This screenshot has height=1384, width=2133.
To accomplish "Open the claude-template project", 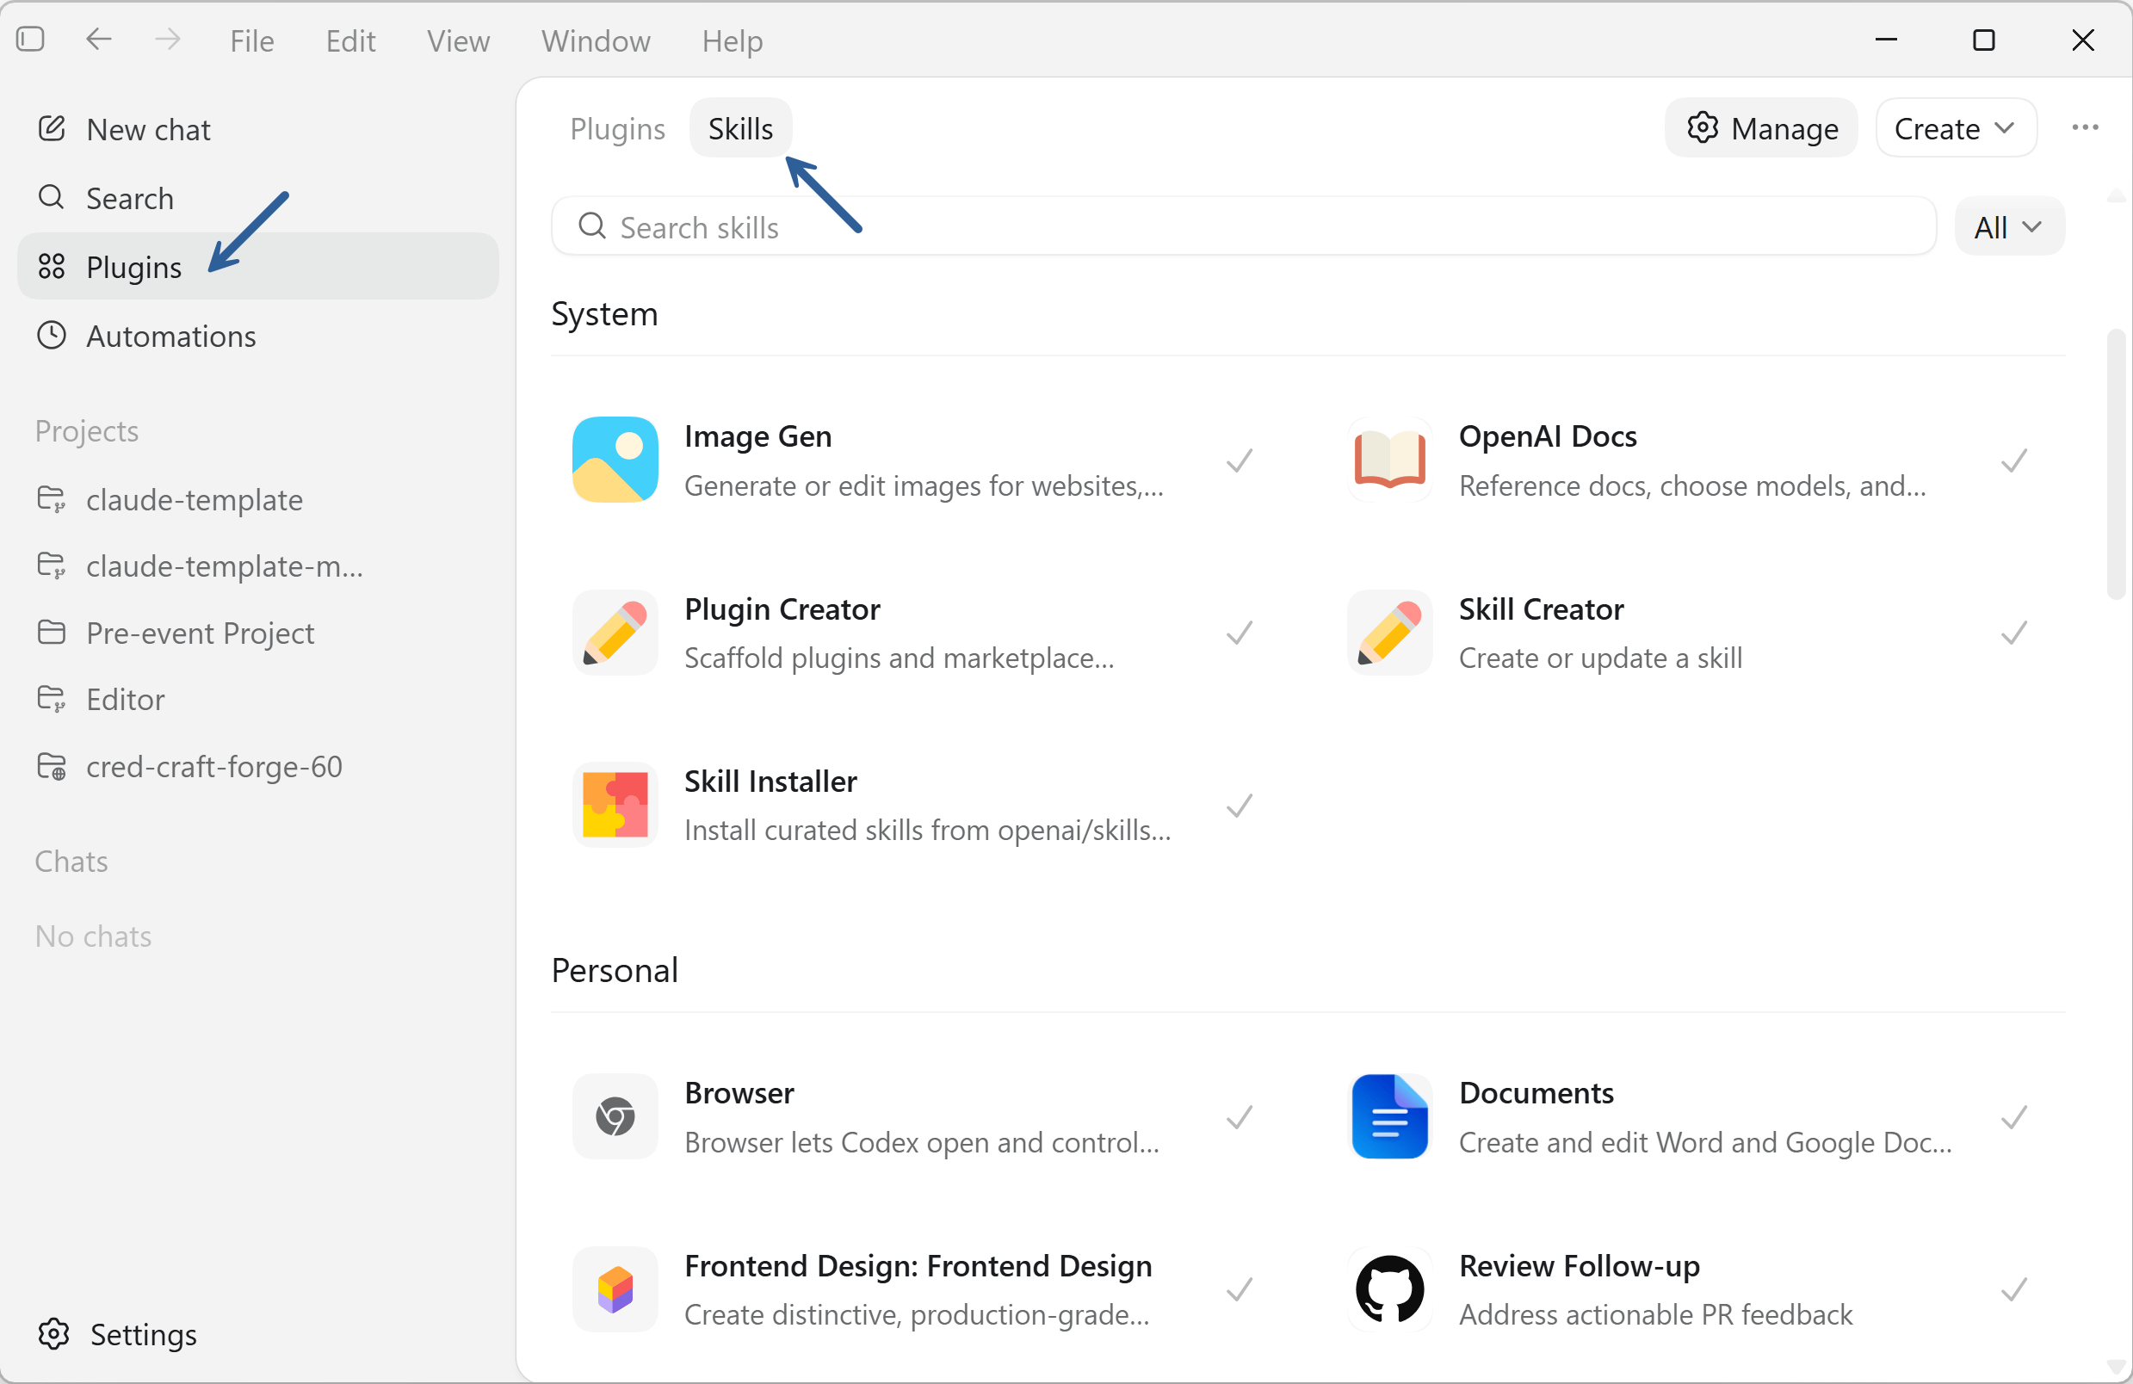I will coord(258,499).
